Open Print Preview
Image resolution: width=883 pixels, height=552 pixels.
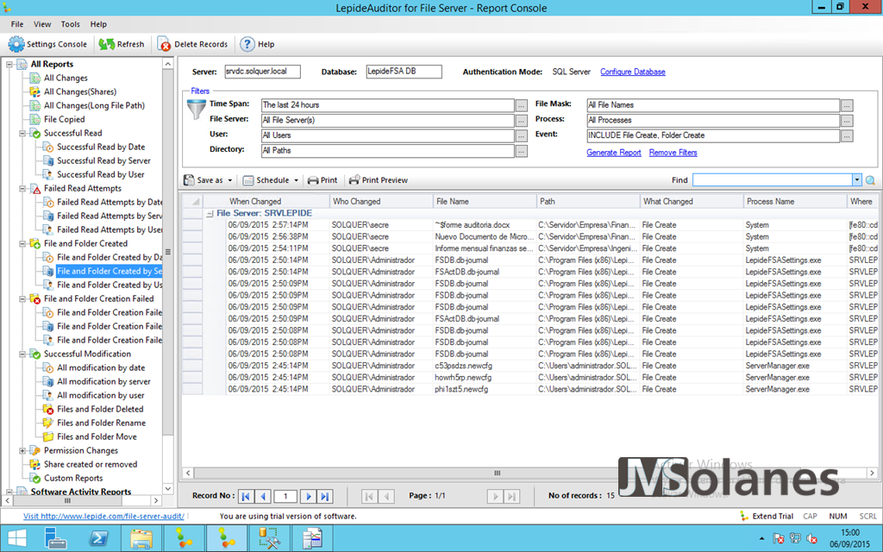(x=379, y=180)
